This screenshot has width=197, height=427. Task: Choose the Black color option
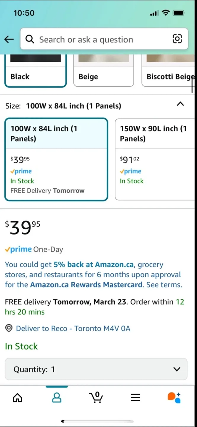(x=35, y=73)
